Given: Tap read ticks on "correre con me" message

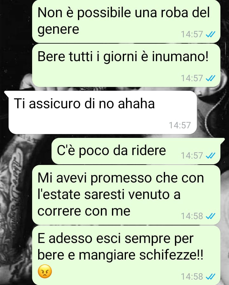Looking at the screenshot, I should (211, 216).
